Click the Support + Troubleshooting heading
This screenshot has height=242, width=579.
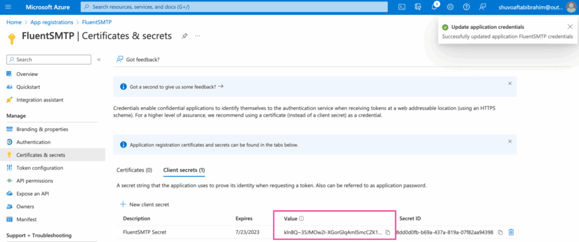pos(39,235)
